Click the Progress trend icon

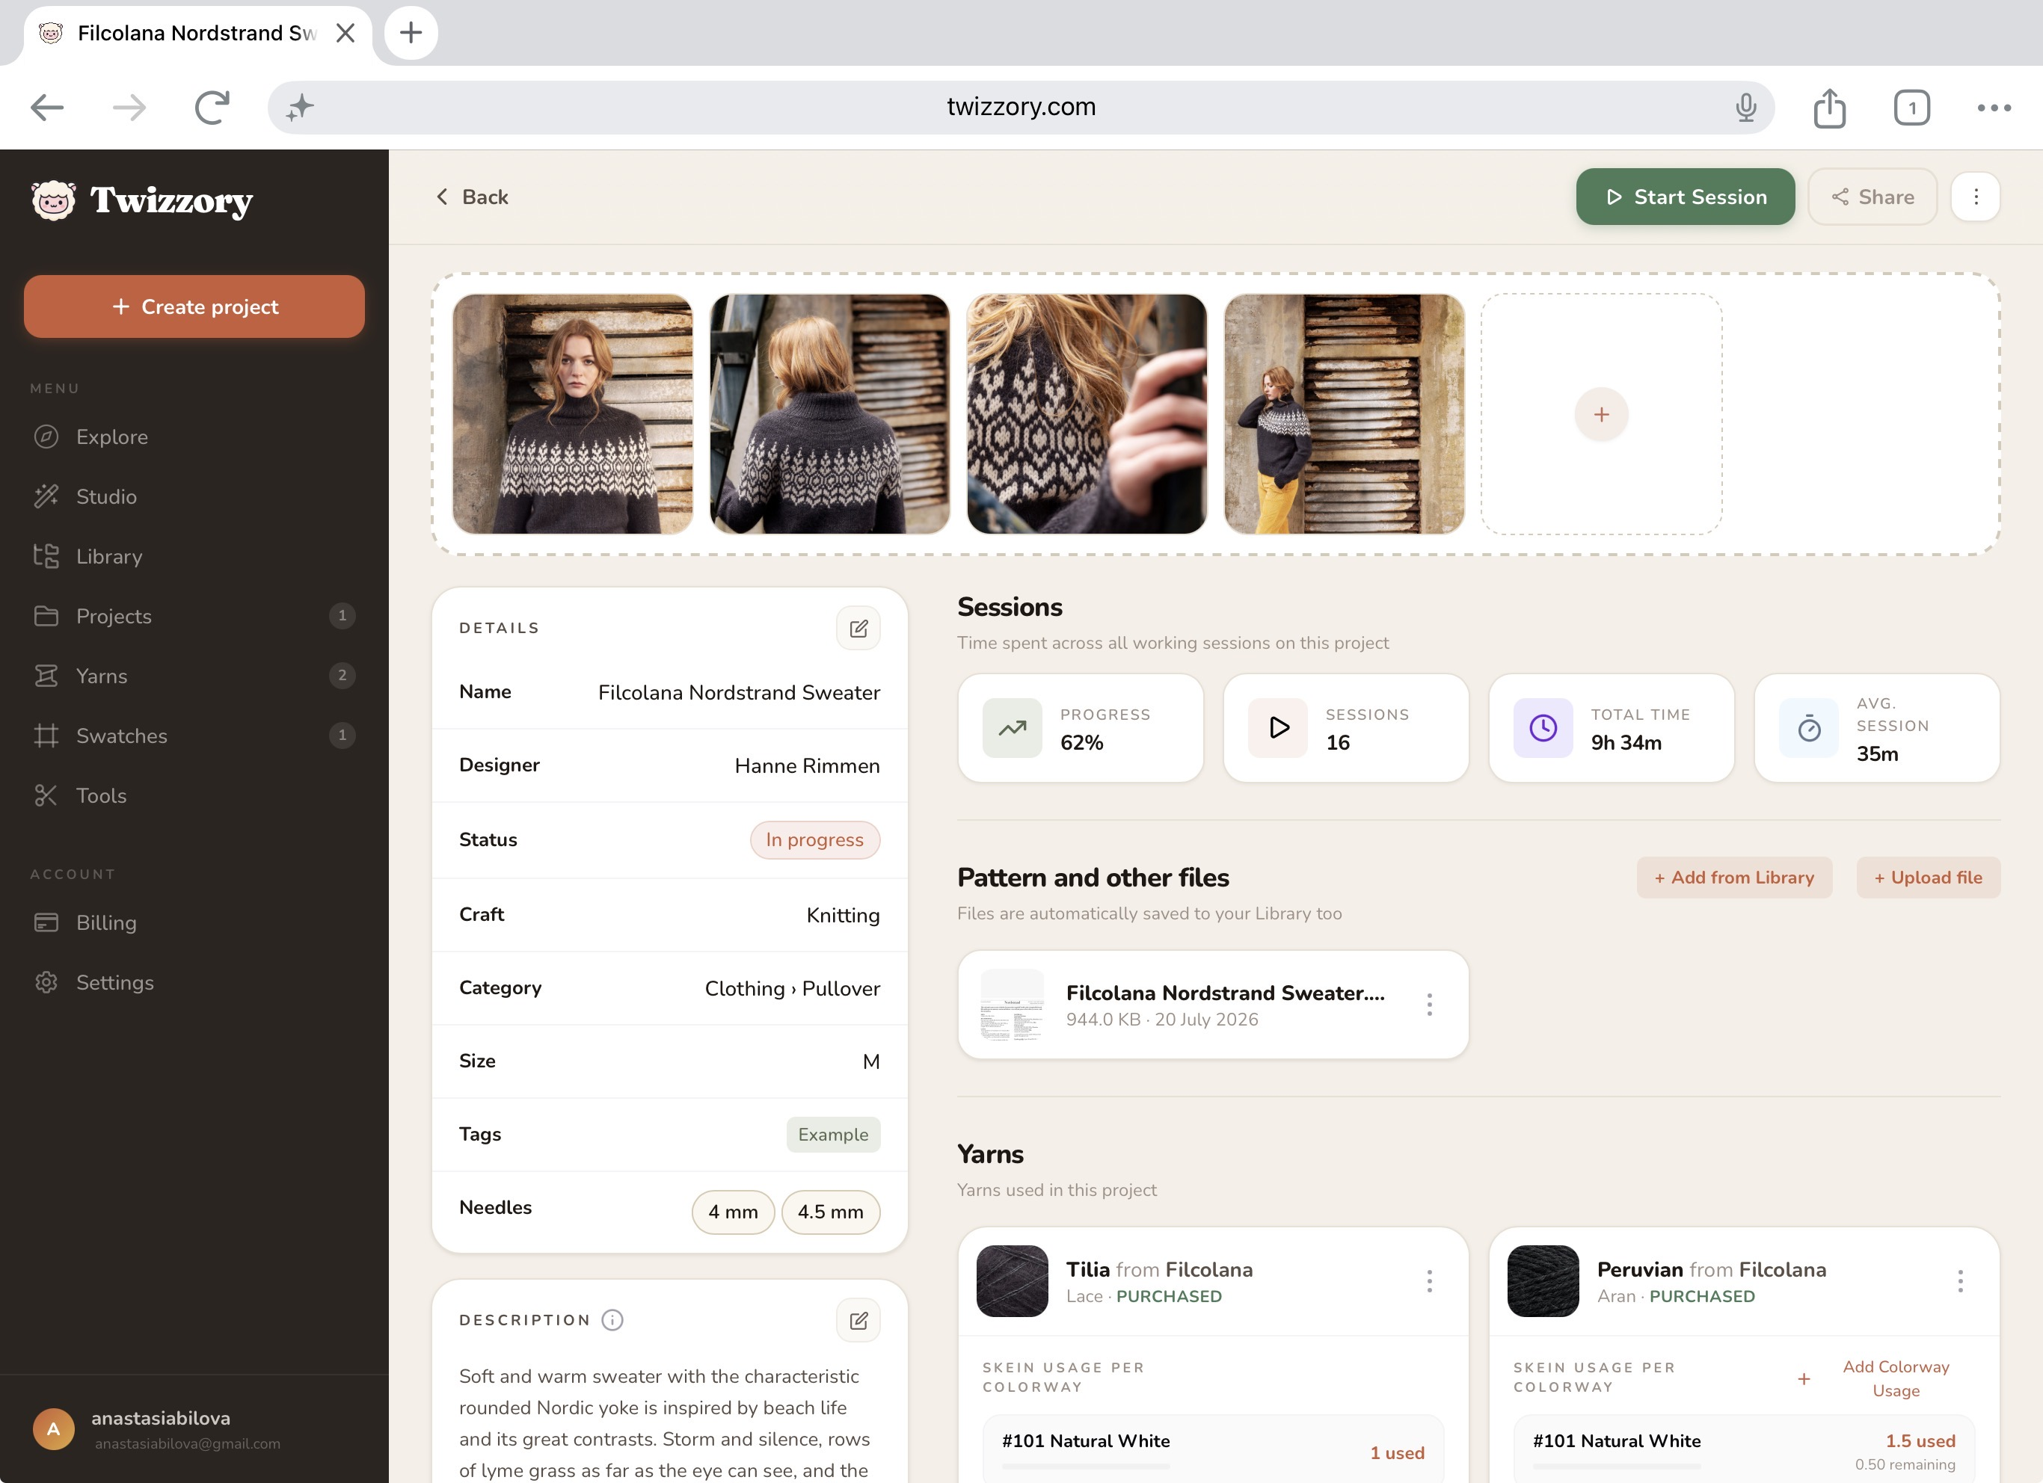[1013, 729]
